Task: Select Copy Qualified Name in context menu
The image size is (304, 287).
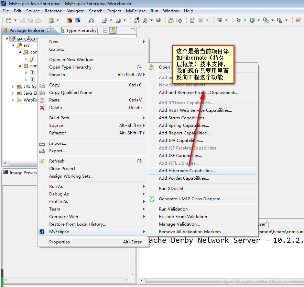Action: pyautogui.click(x=93, y=93)
